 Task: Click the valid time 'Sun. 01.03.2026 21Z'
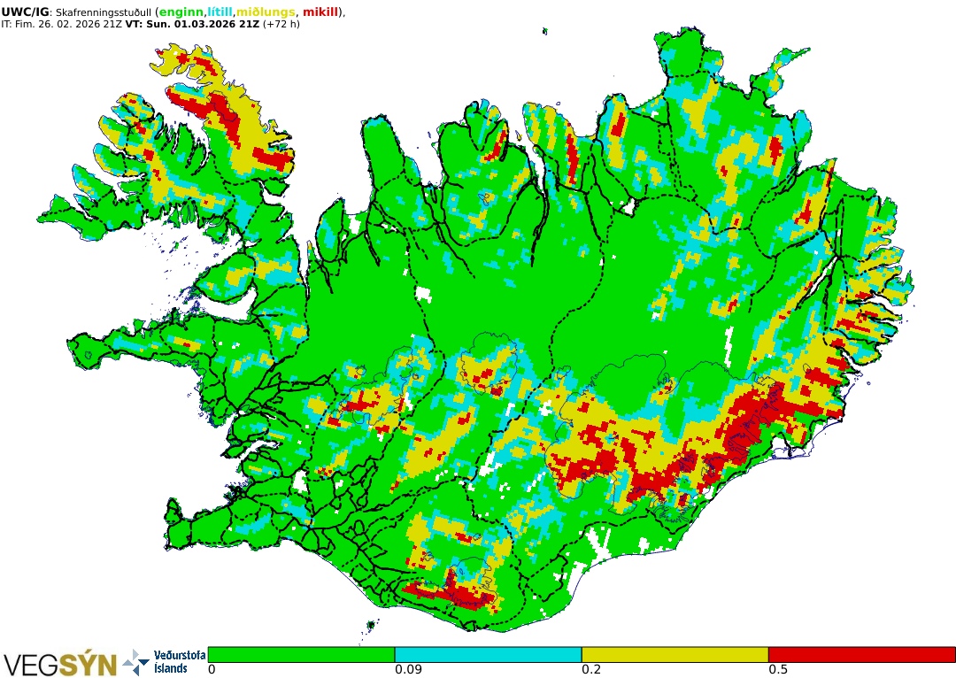pyautogui.click(x=203, y=25)
